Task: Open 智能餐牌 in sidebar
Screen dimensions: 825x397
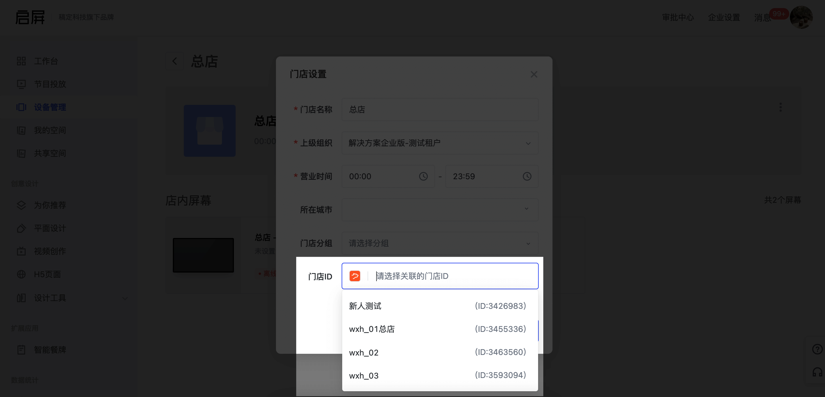Action: coord(50,350)
